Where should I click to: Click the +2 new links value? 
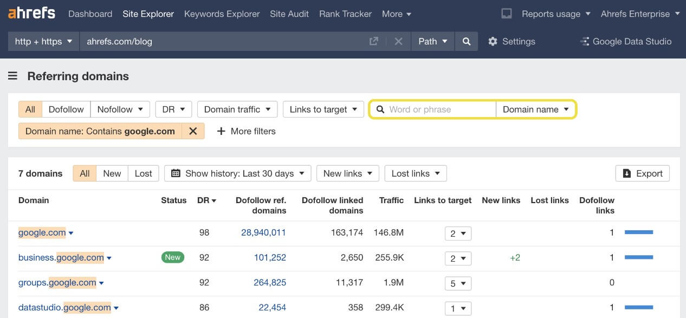coord(515,257)
